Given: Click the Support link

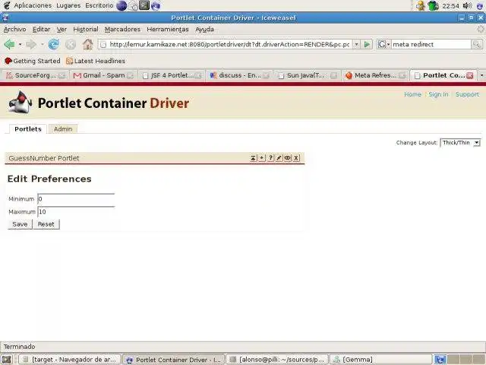Looking at the screenshot, I should 467,94.
